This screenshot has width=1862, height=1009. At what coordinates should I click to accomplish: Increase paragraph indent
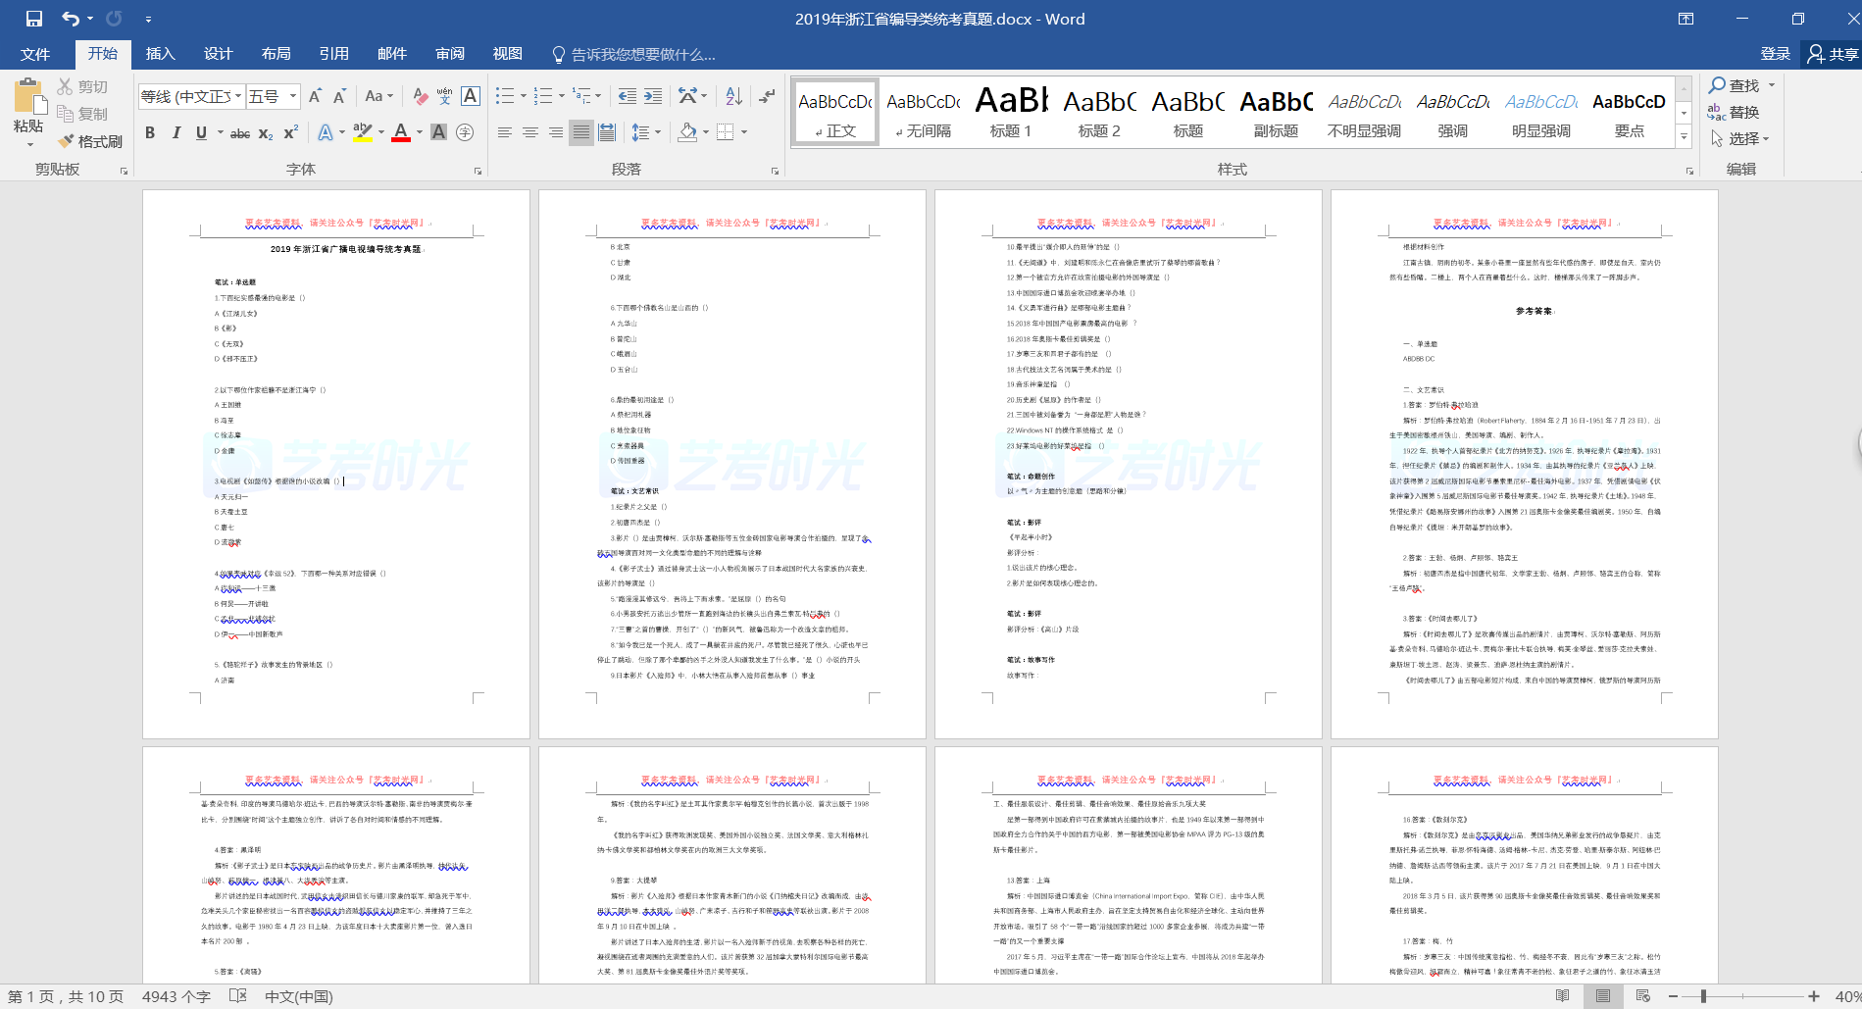(x=653, y=96)
